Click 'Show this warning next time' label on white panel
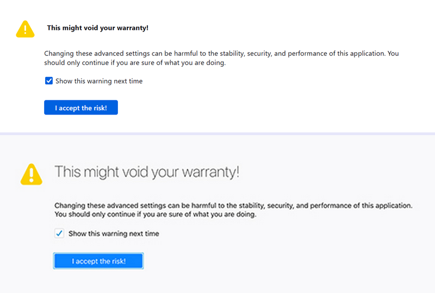The width and height of the screenshot is (435, 293). click(99, 81)
